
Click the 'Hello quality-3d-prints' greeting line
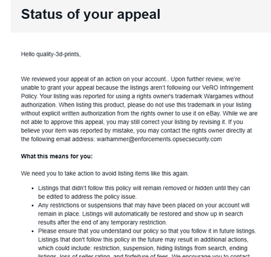51,54
